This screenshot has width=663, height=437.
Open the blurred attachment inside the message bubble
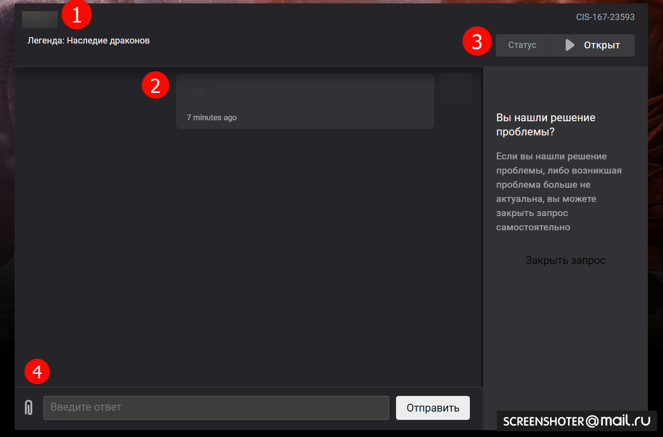(201, 91)
